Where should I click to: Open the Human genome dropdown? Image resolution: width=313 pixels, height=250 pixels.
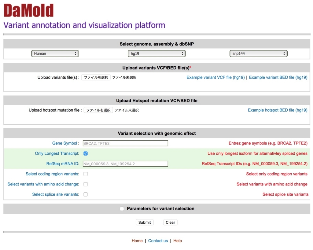(55, 53)
